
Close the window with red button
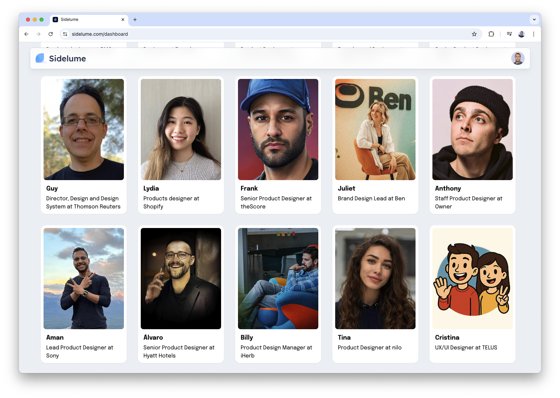click(x=28, y=20)
